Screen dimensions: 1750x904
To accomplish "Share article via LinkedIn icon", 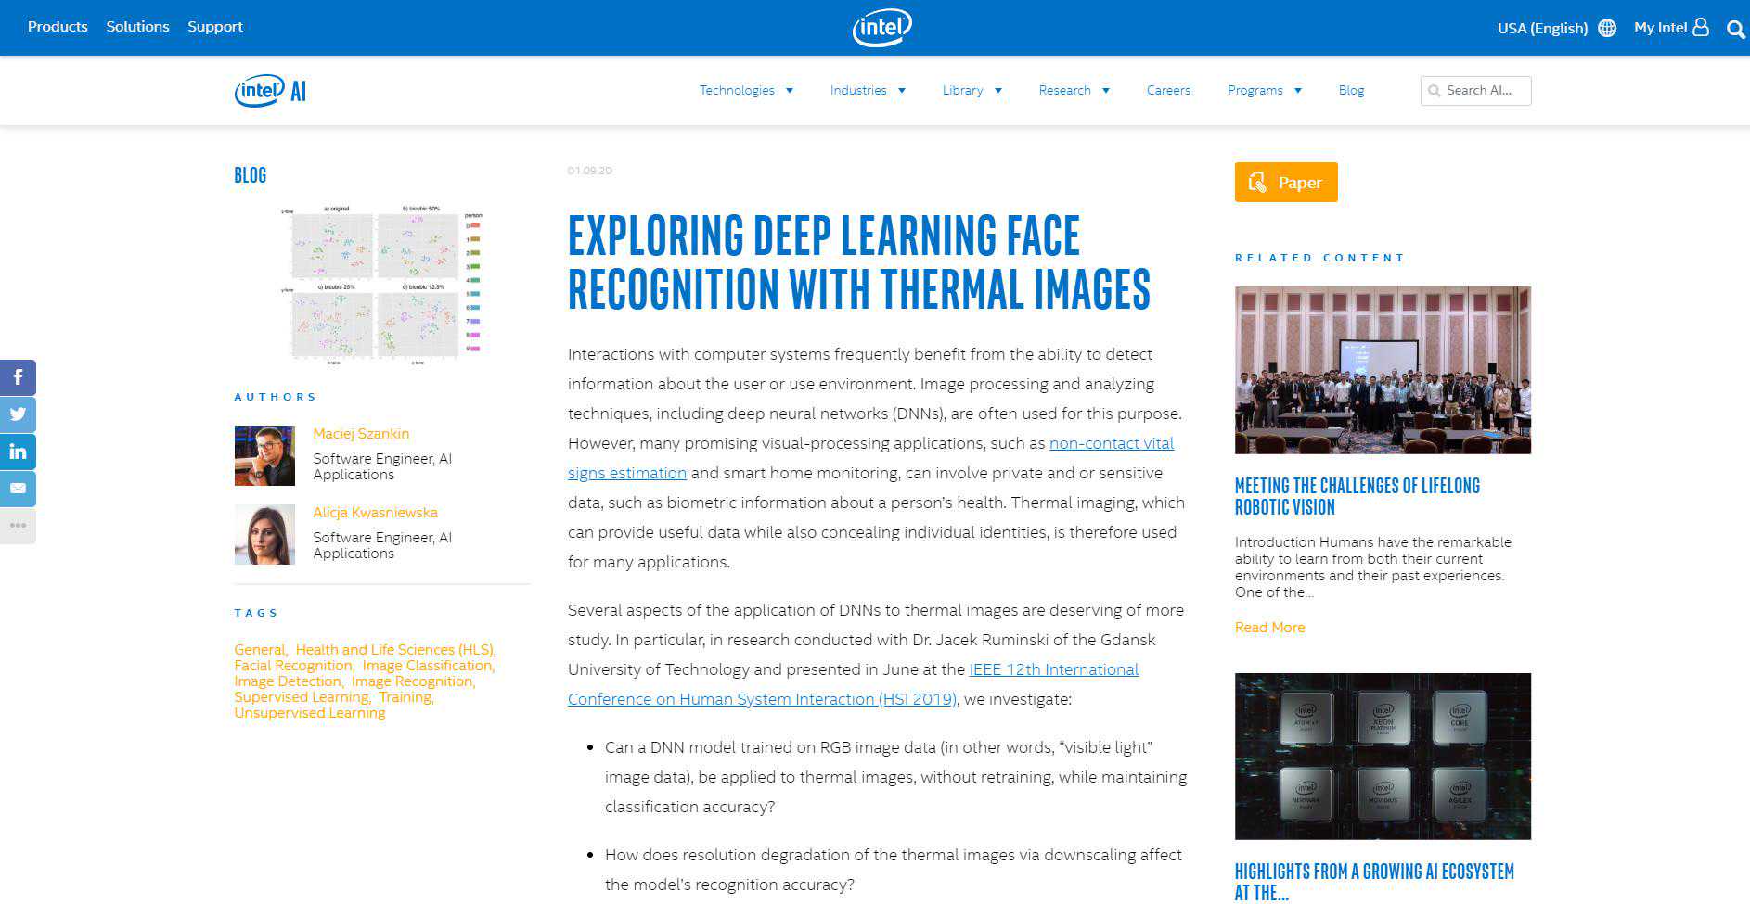I will (18, 452).
